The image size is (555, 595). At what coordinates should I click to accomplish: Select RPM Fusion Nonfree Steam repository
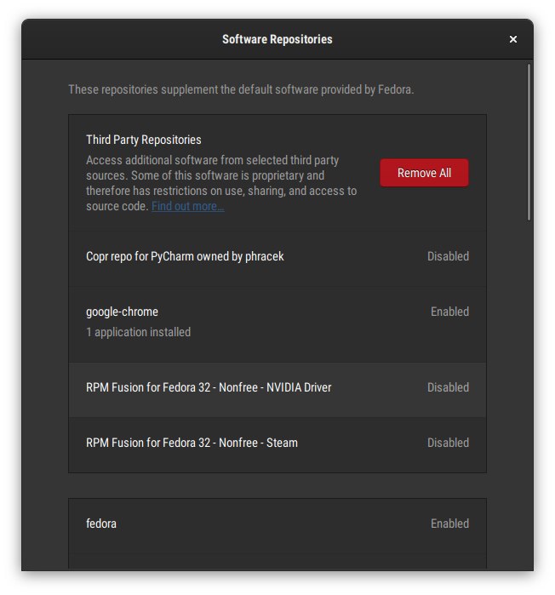pos(277,444)
